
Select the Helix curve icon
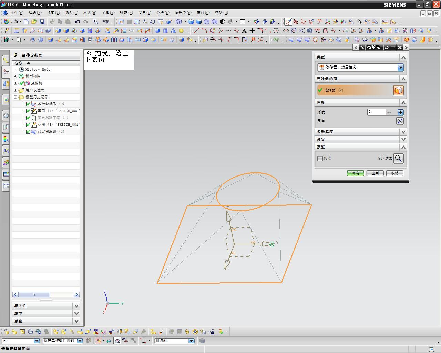click(310, 31)
